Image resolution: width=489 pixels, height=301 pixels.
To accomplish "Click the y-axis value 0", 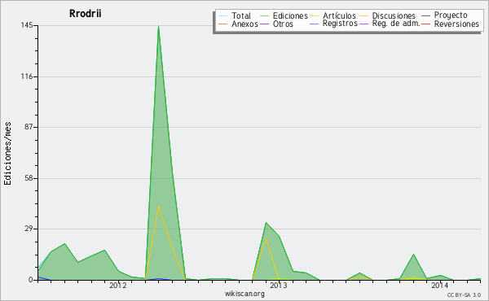I will [31, 280].
